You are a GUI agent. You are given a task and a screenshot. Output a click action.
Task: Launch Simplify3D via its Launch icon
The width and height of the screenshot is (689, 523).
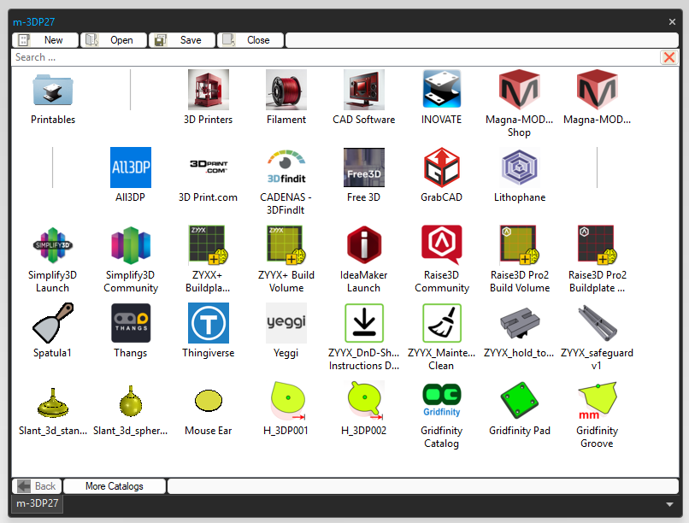click(53, 245)
